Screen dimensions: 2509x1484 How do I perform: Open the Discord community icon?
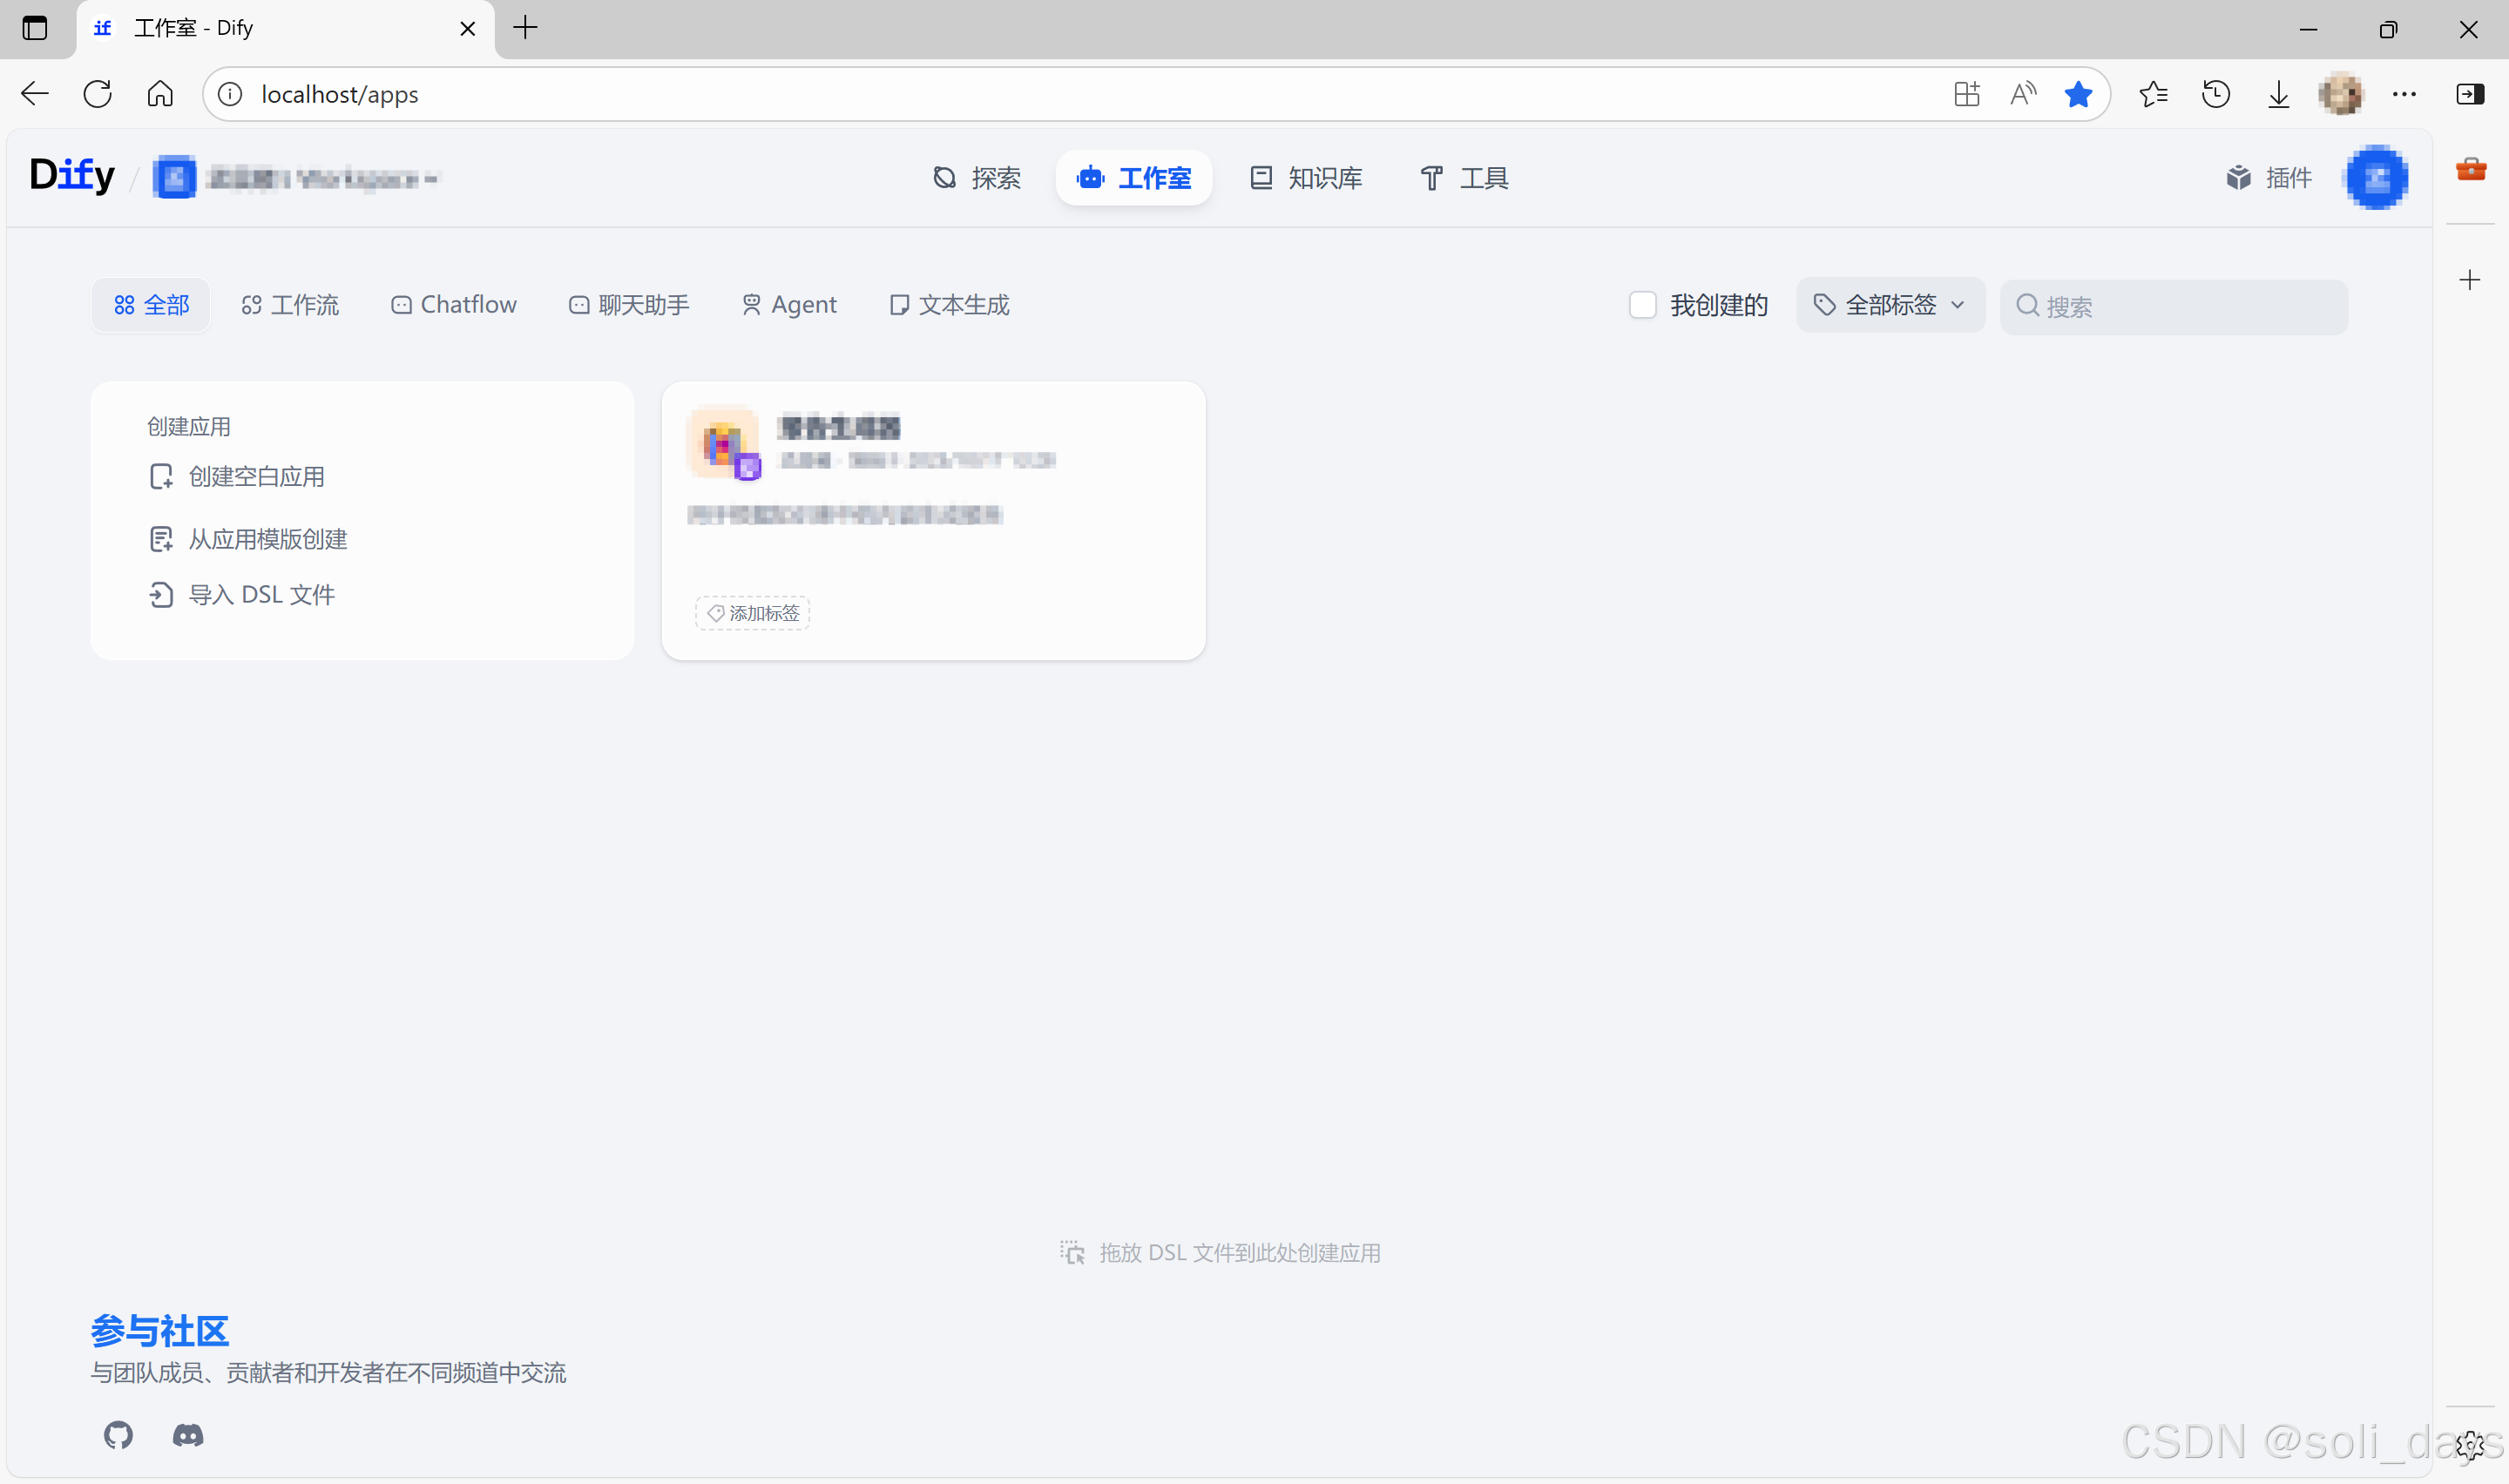coord(188,1435)
